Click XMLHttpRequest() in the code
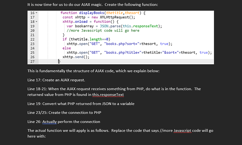Screen dimensions: 242x145 [x=117, y=17]
